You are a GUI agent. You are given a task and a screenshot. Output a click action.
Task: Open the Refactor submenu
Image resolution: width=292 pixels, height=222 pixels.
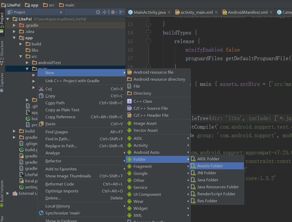pos(82,161)
